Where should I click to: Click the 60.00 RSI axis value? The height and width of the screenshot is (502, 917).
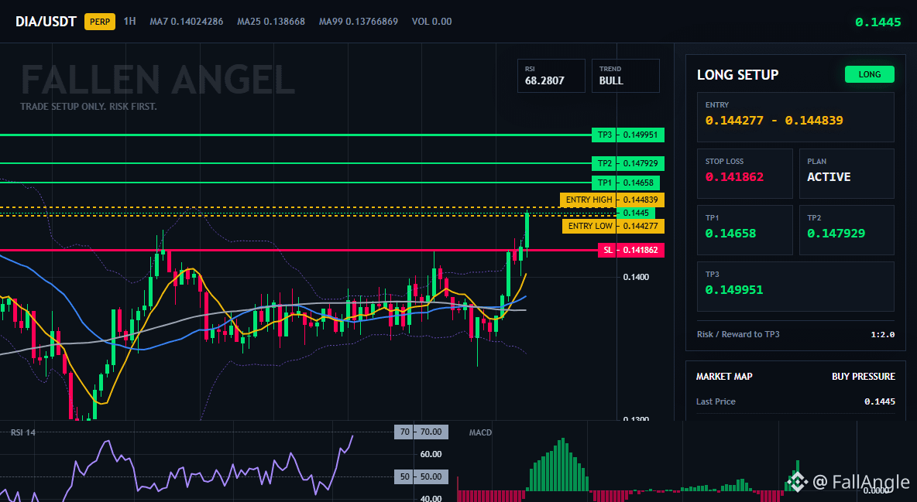click(431, 454)
